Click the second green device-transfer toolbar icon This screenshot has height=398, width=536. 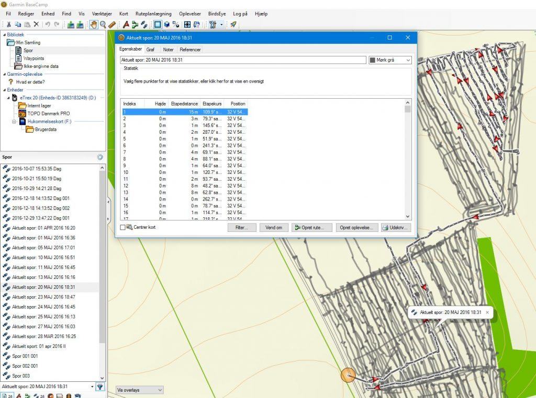(x=80, y=25)
